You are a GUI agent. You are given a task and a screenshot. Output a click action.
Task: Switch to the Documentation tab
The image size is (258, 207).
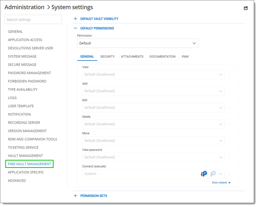click(163, 57)
